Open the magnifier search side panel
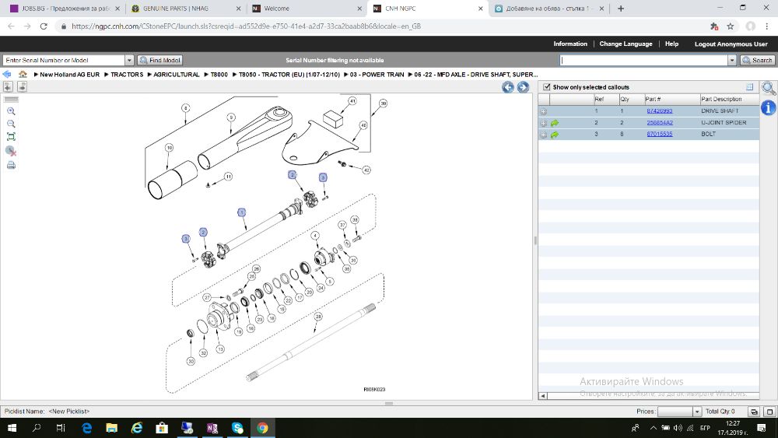The image size is (778, 438). [x=768, y=88]
